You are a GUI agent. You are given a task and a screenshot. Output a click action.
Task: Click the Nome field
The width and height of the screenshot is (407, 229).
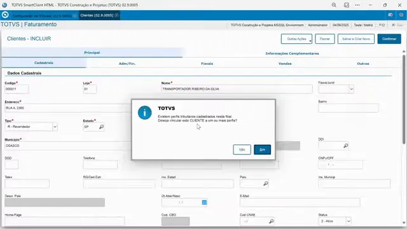click(237, 89)
